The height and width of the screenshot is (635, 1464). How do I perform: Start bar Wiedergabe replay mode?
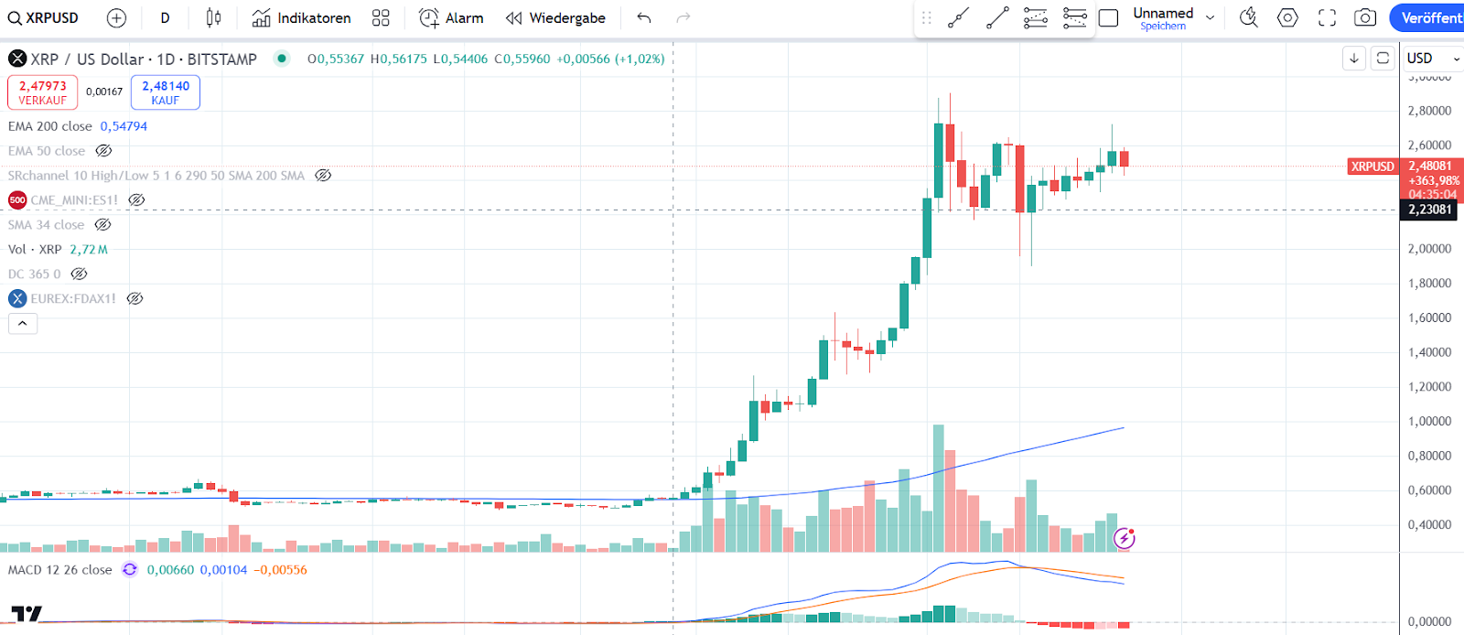point(555,17)
